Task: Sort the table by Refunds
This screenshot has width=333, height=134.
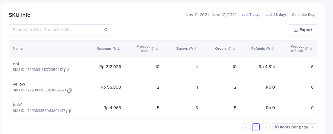Action: tap(272, 49)
